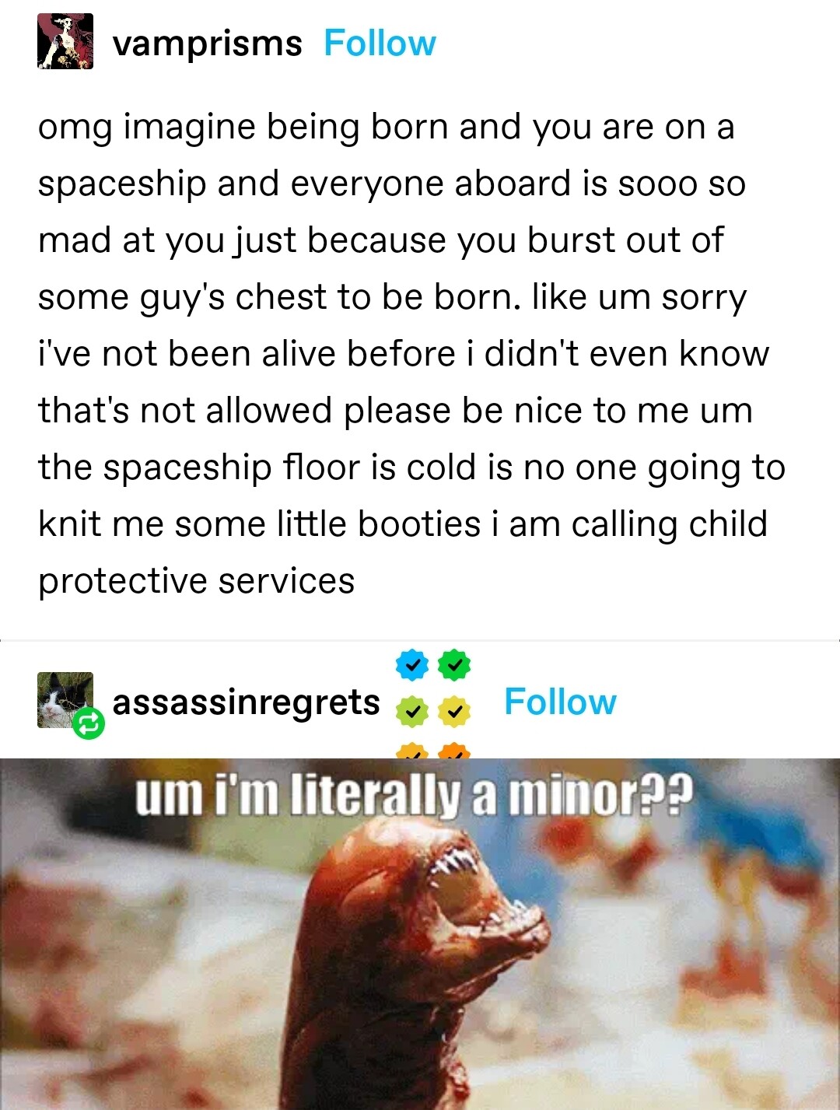Click the green reblog icon on the avatar

89,724
